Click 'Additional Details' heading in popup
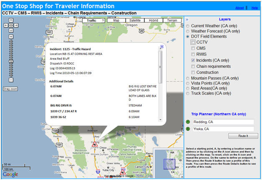The width and height of the screenshot is (262, 180). tap(61, 81)
